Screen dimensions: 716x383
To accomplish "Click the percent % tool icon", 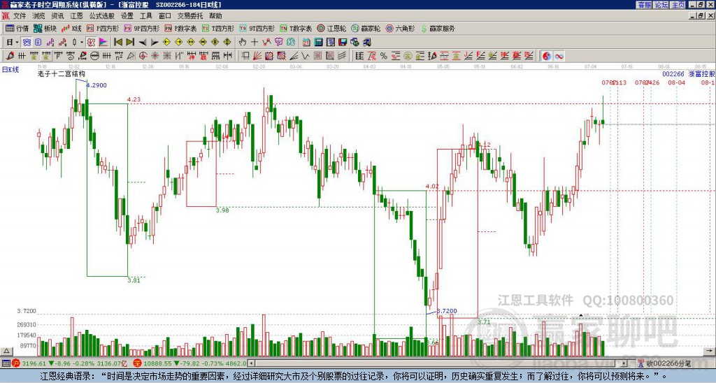I will click(384, 55).
